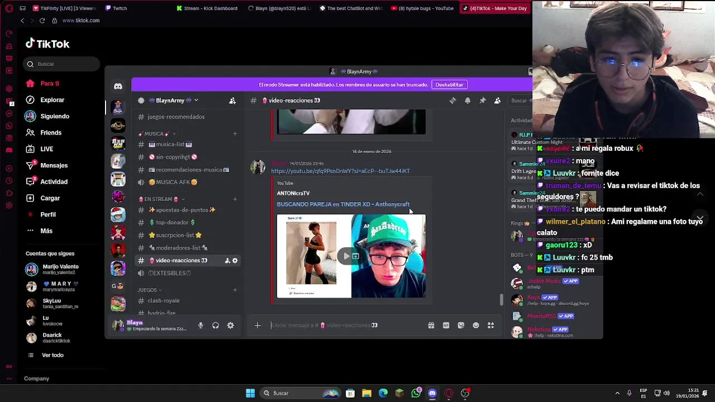Reload the browser page
715x402 pixels.
(42, 21)
